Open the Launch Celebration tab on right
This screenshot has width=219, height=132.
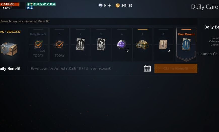209,54
